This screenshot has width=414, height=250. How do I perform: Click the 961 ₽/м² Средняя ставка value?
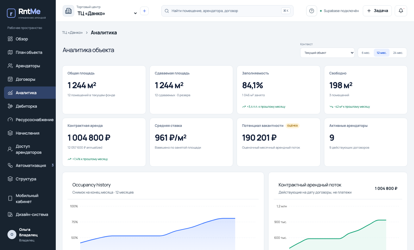tap(171, 138)
